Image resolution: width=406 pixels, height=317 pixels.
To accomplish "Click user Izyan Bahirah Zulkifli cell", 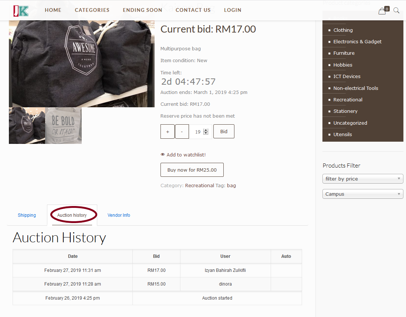I will coord(225,270).
